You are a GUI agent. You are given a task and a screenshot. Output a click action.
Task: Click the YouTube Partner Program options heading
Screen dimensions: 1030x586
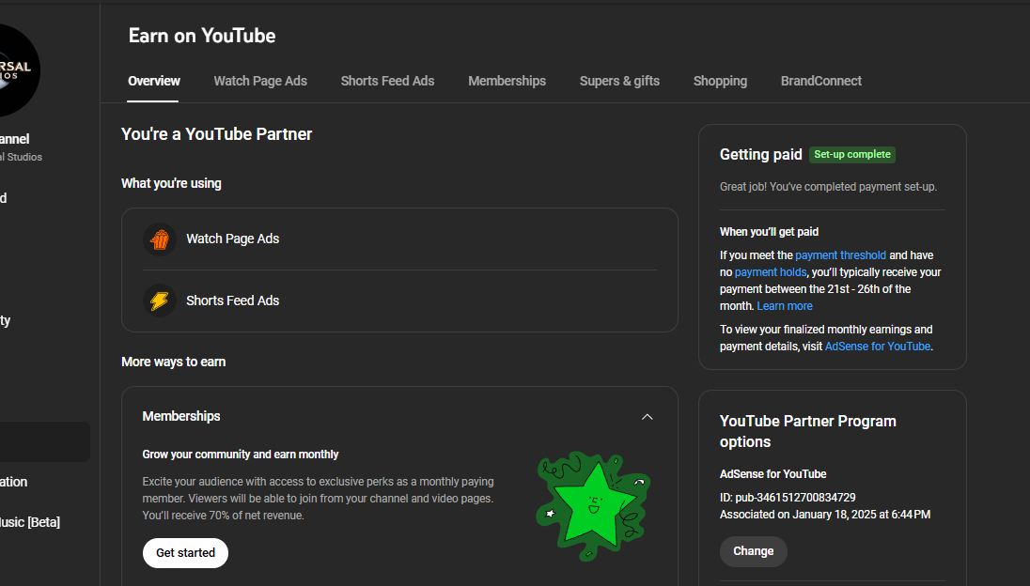click(808, 432)
